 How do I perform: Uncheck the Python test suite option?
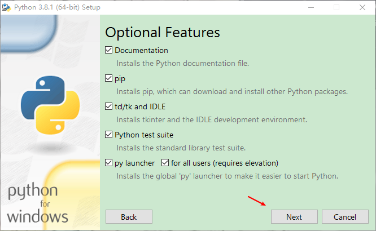pyautogui.click(x=108, y=135)
